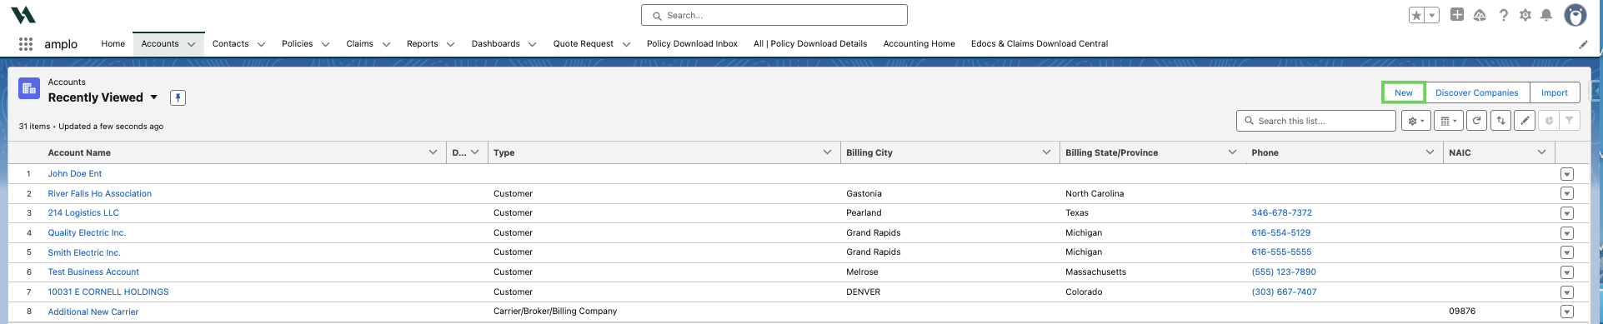Expand the Accounts tab chevron menu
1603x324 pixels.
191,44
